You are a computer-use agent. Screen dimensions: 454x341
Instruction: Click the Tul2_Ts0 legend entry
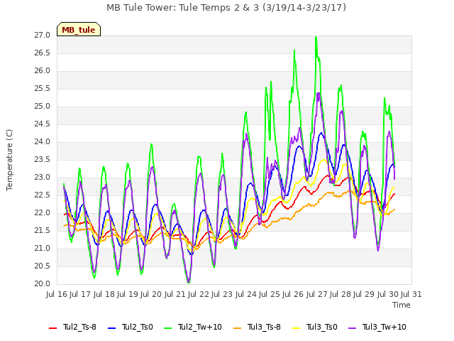pos(130,327)
